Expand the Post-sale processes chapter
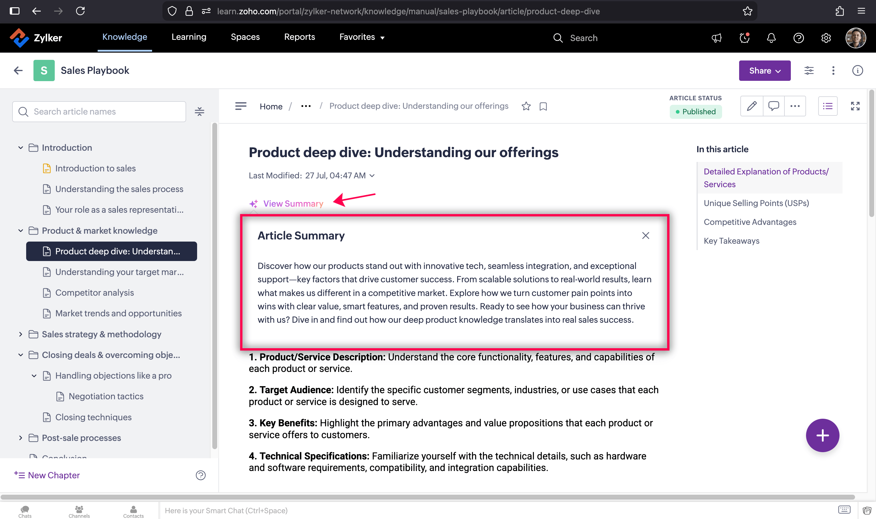The width and height of the screenshot is (876, 519). coord(21,438)
